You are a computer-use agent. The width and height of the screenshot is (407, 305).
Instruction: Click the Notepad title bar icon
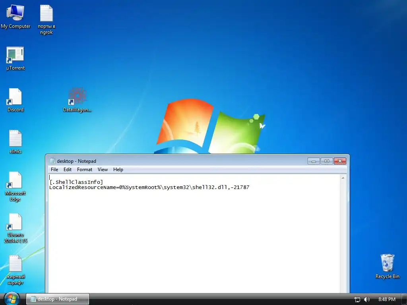52,161
